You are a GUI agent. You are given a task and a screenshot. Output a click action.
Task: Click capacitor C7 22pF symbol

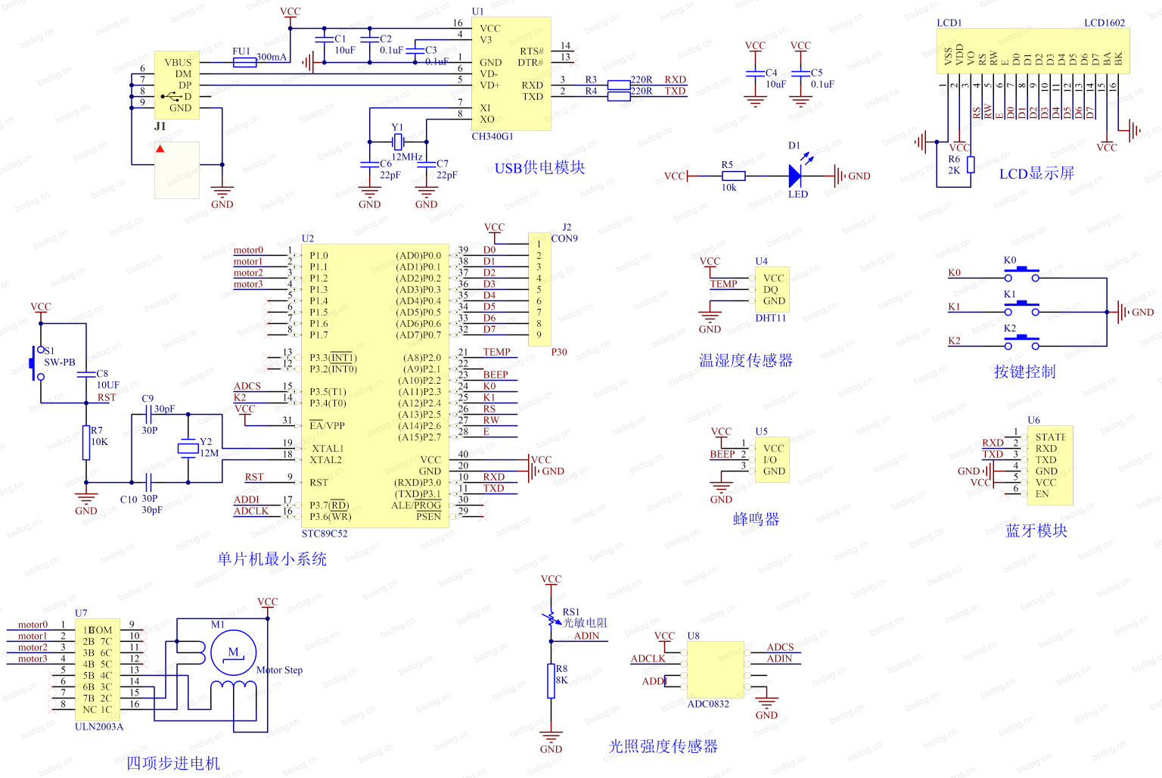coord(427,164)
